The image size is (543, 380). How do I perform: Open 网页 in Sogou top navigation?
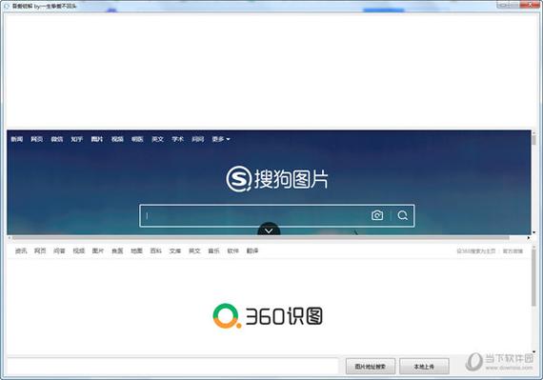click(x=37, y=139)
